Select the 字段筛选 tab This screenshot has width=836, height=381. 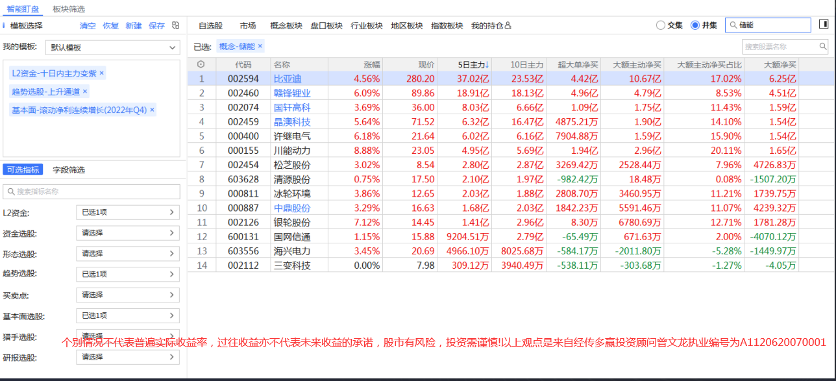pyautogui.click(x=69, y=169)
